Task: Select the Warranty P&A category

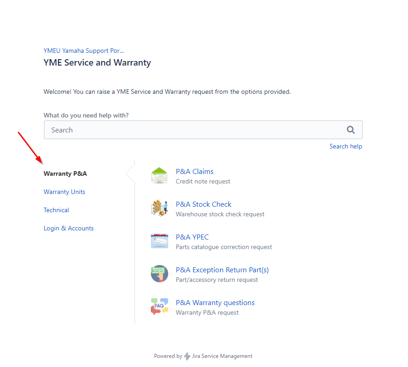Action: pos(65,173)
